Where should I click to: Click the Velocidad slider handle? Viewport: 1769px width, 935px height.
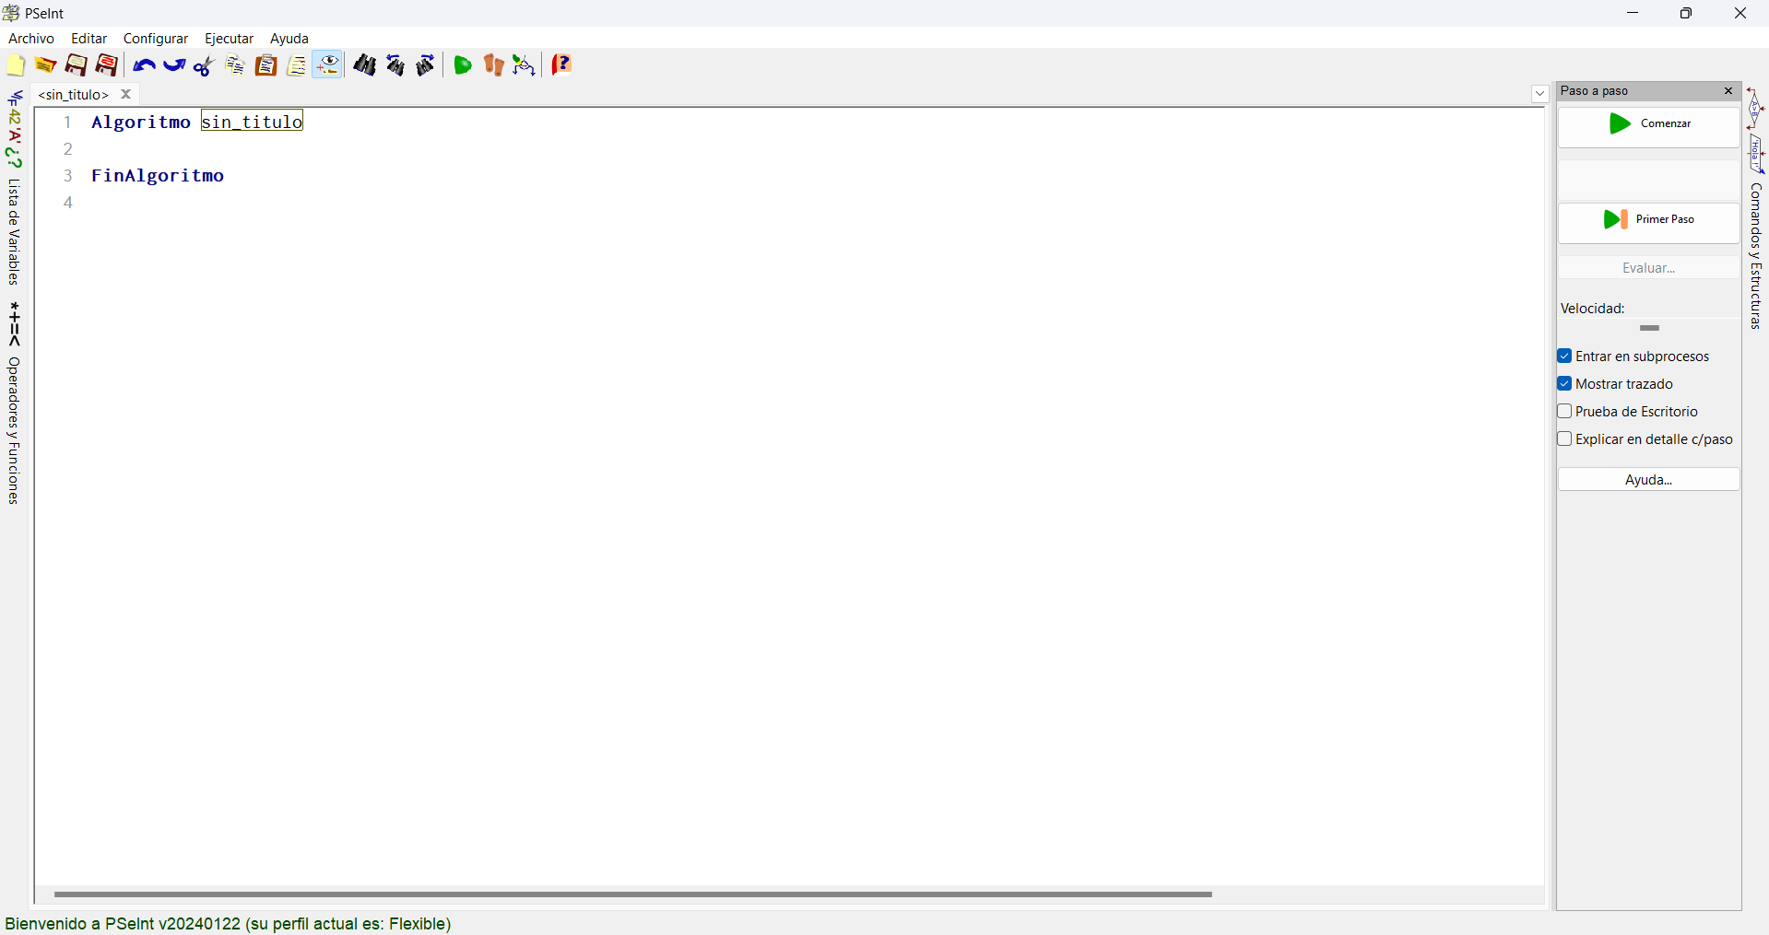coord(1649,328)
